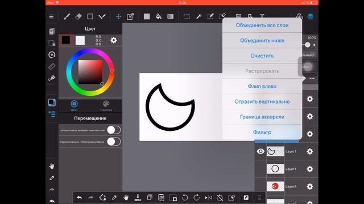
Task: Choose 'Фильтр' menu item
Action: [x=262, y=132]
